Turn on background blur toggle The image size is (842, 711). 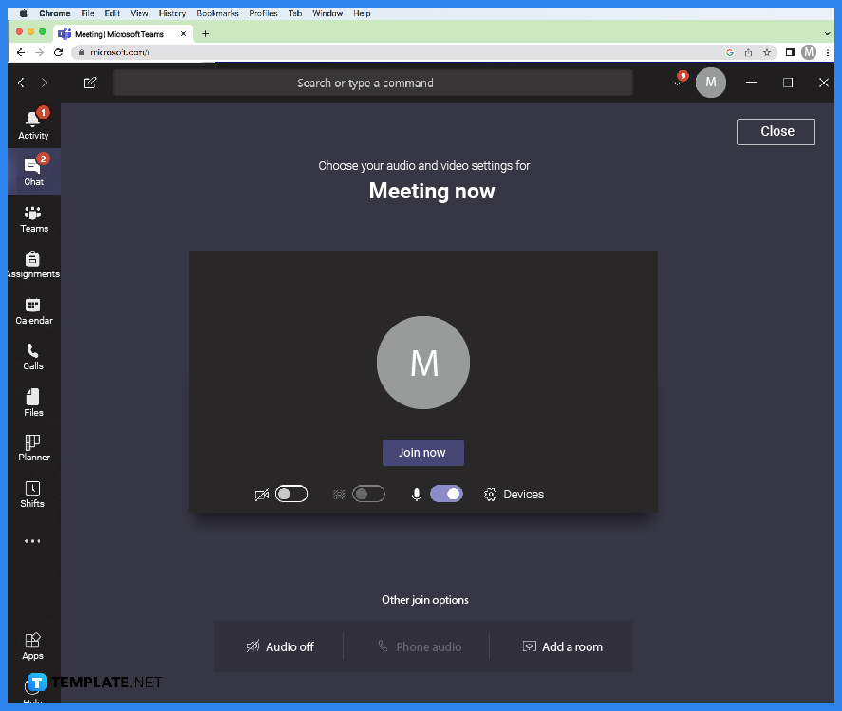[368, 494]
